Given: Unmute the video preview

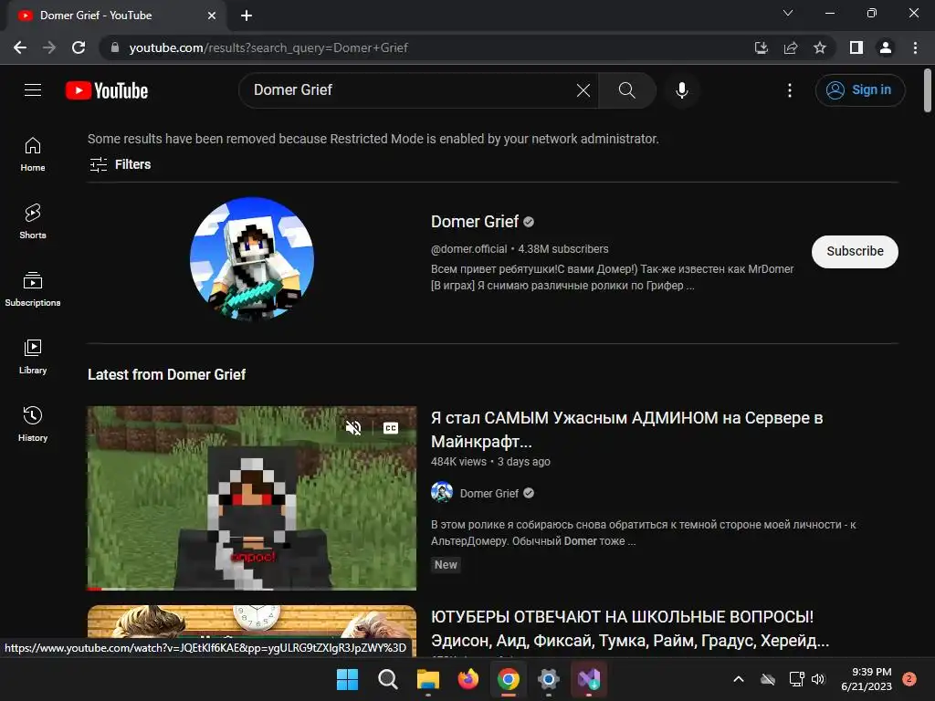Looking at the screenshot, I should (x=353, y=428).
